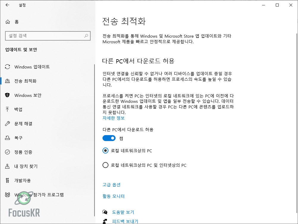Maximize the 설정 window
This screenshot has height=224, width=298.
tap(277, 5)
